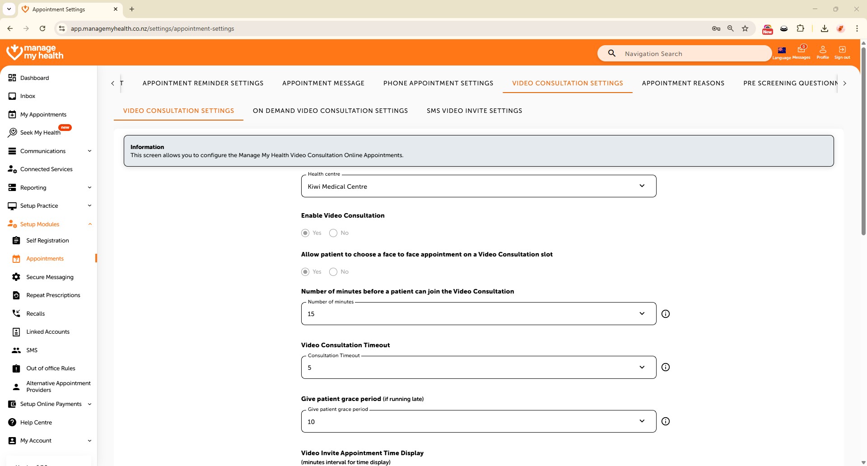Screen dimensions: 867x466
Task: Click the Navigation Search field
Action: point(691,54)
